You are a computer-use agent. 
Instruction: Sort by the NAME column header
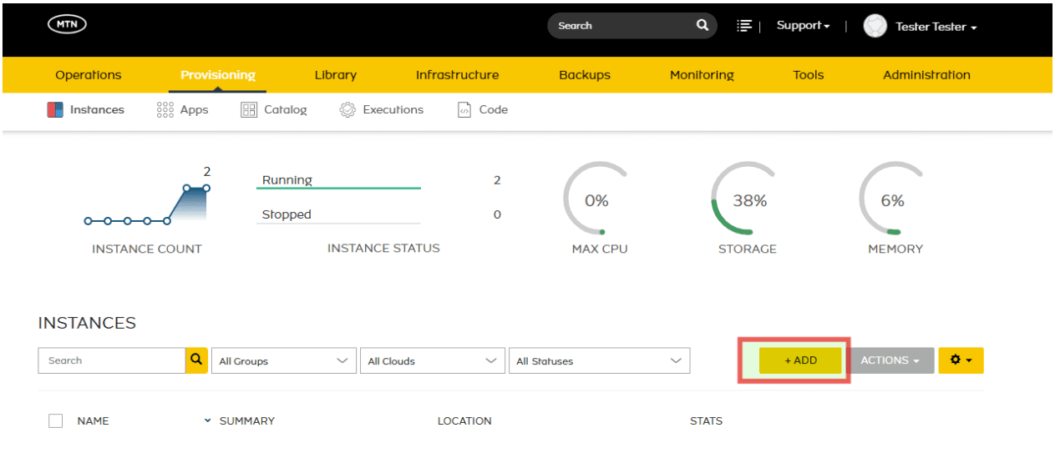(x=93, y=421)
